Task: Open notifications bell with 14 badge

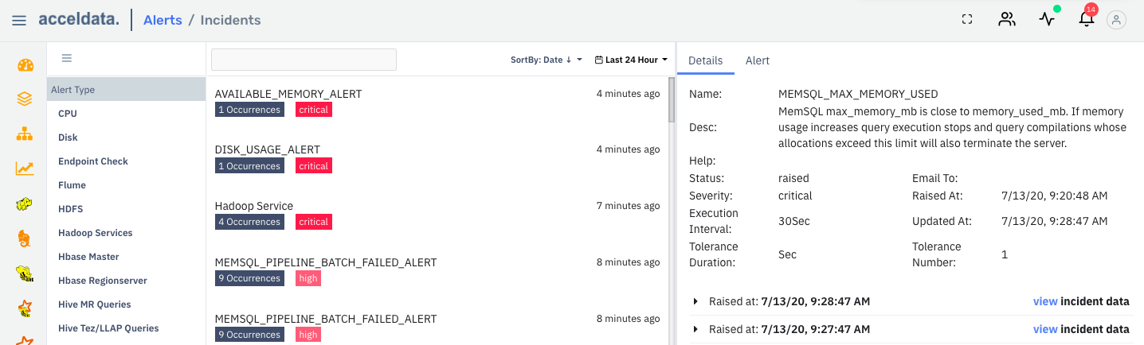Action: pyautogui.click(x=1087, y=20)
